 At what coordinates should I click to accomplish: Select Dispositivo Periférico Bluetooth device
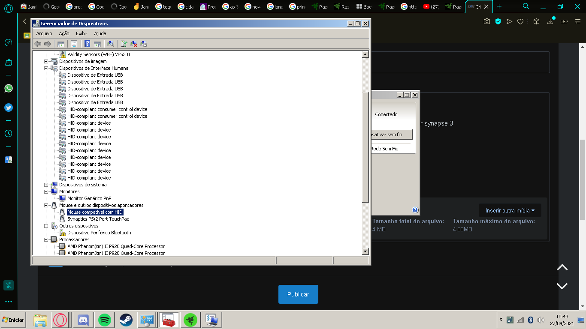point(99,233)
